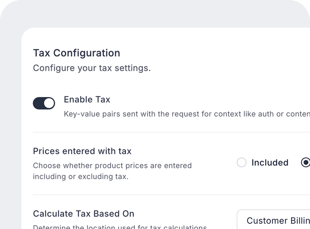Click the Choose whether product prices text line
Image resolution: width=310 pixels, height=229 pixels.
pyautogui.click(x=112, y=166)
